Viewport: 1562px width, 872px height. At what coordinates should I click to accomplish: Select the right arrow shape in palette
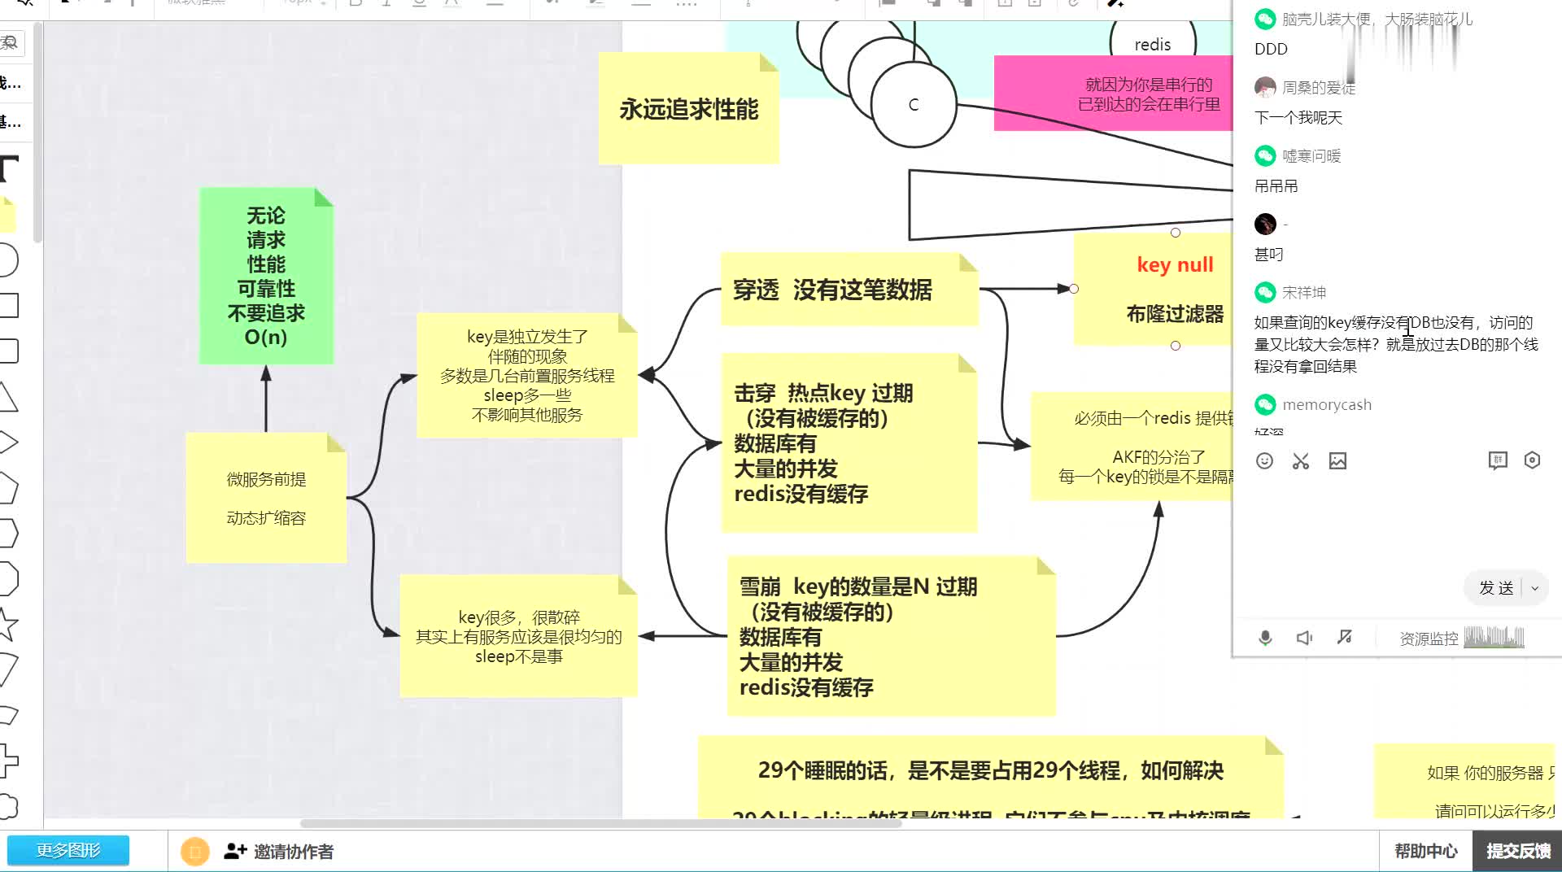7,443
